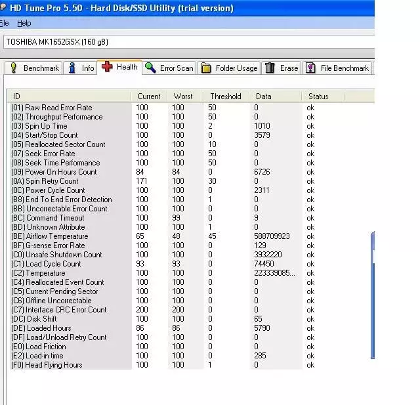Select the End To End Error Detection row

[163, 200]
